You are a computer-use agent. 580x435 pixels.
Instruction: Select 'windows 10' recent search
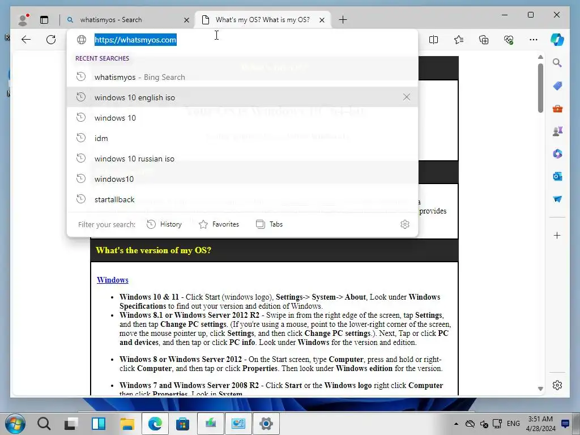[242, 118]
